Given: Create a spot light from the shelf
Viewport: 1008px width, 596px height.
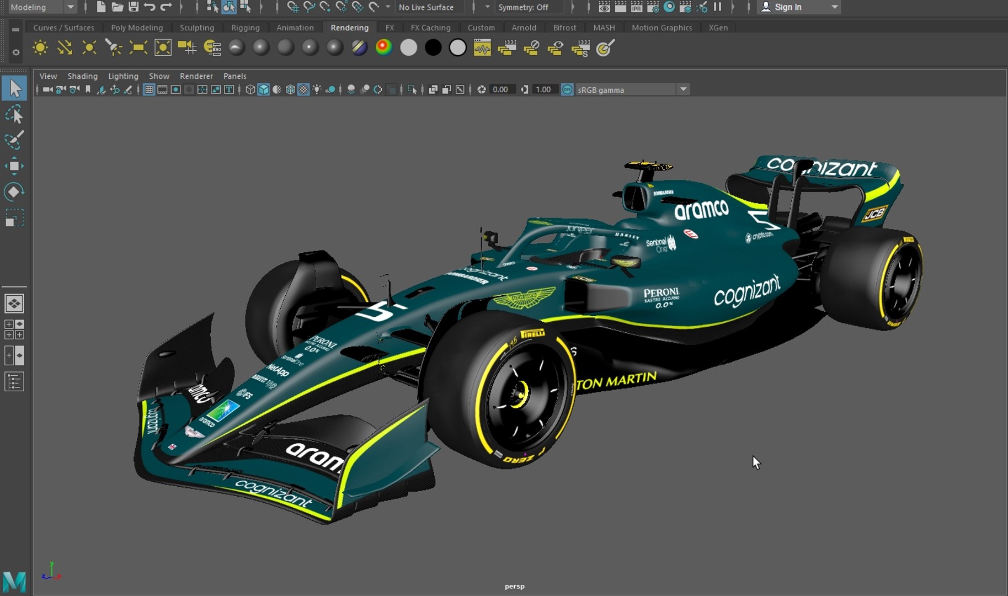Looking at the screenshot, I should [114, 48].
